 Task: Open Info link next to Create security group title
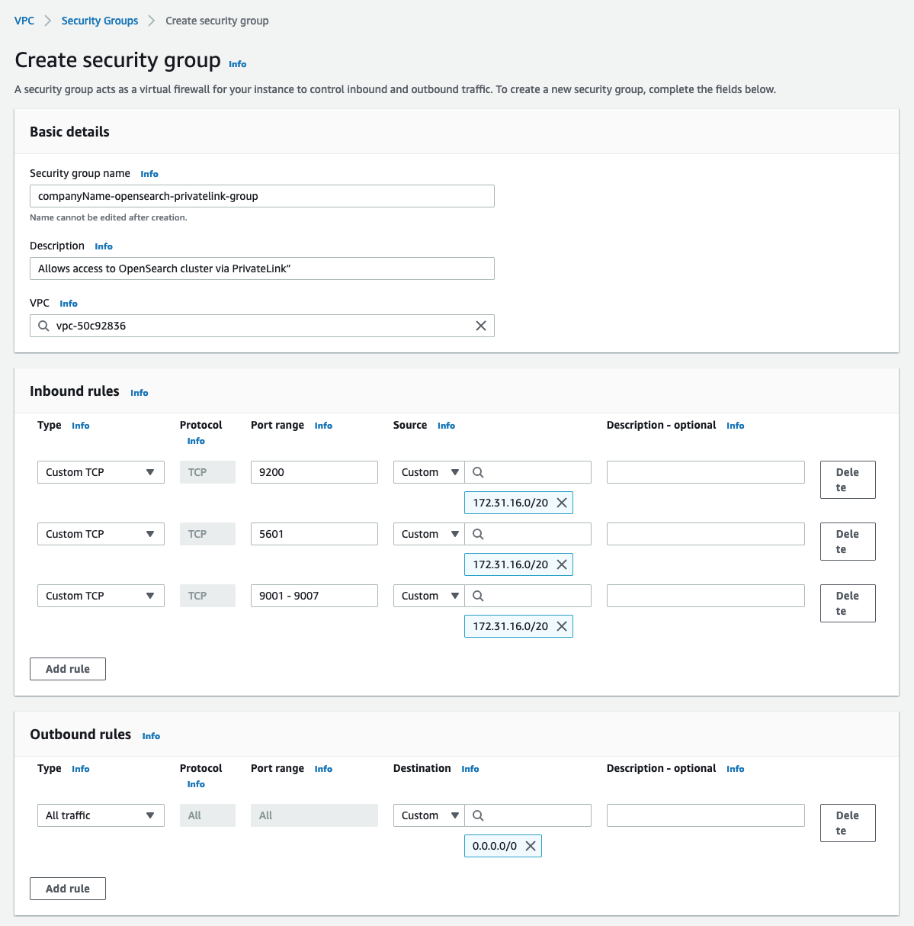point(238,64)
